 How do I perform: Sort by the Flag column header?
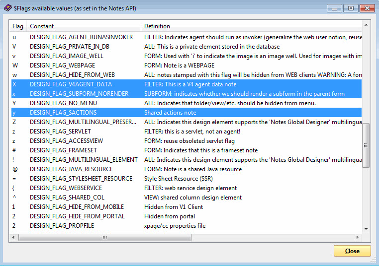[18, 26]
